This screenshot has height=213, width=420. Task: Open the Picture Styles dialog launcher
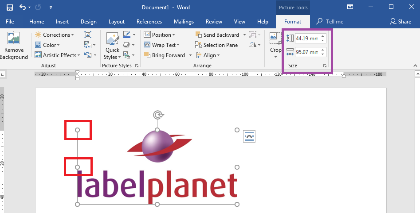coord(137,66)
